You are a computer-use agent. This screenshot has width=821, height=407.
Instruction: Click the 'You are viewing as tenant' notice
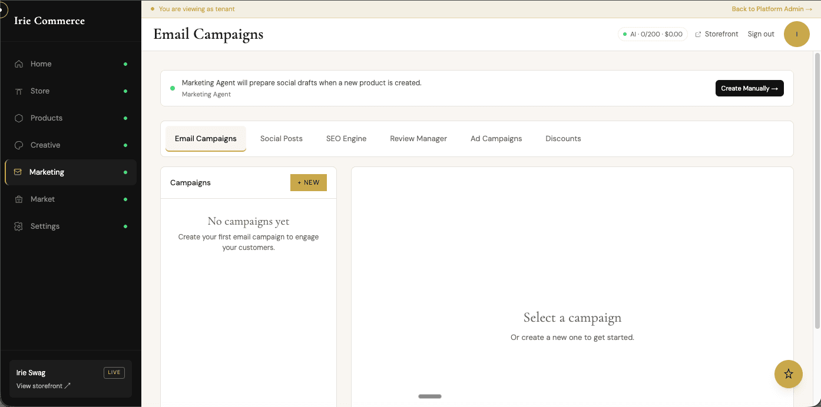(x=197, y=9)
